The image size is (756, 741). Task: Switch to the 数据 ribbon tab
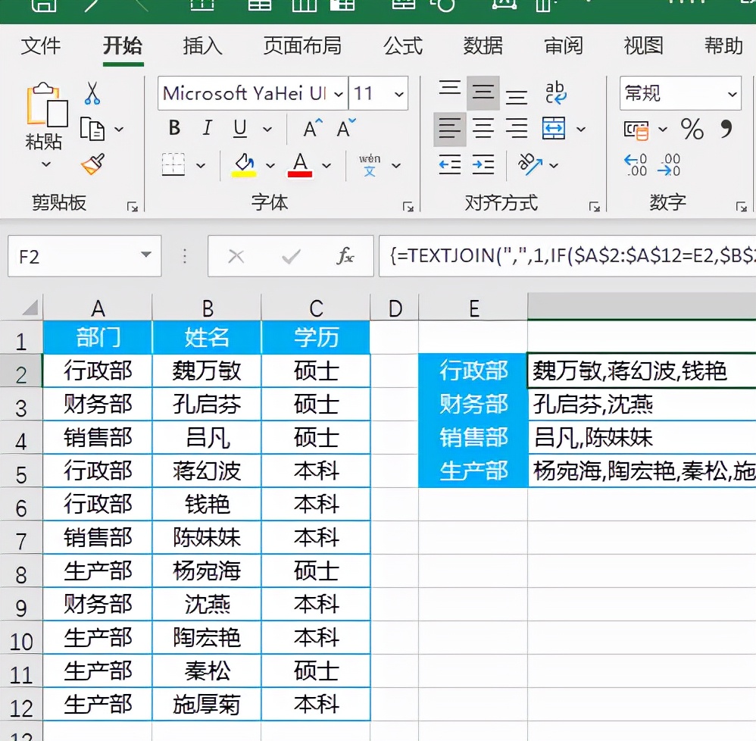(483, 46)
